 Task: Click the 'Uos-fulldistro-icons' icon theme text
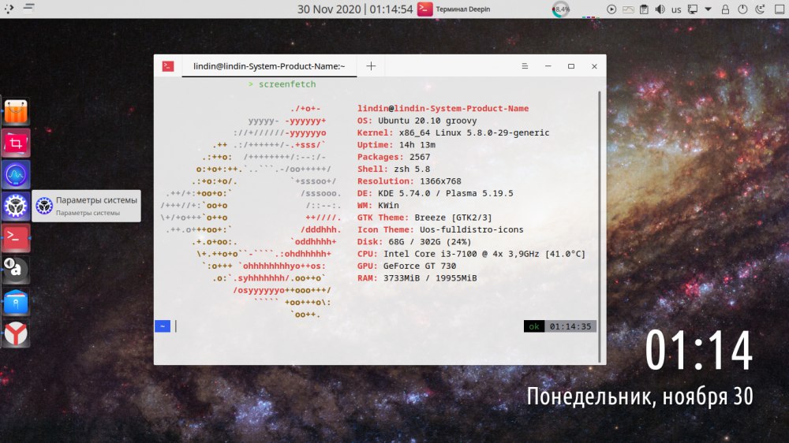pos(472,229)
